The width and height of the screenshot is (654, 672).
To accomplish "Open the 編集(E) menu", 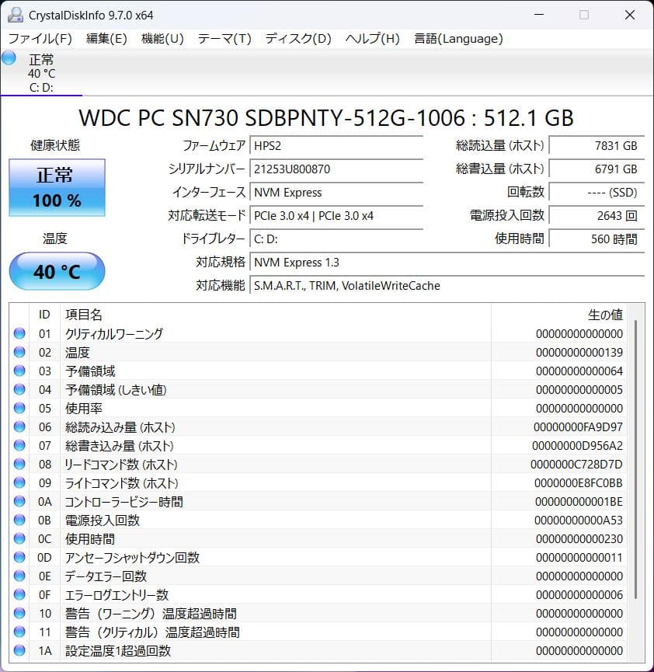I will point(106,39).
